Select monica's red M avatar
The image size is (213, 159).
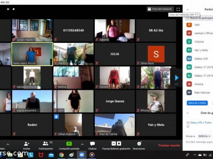(189, 84)
